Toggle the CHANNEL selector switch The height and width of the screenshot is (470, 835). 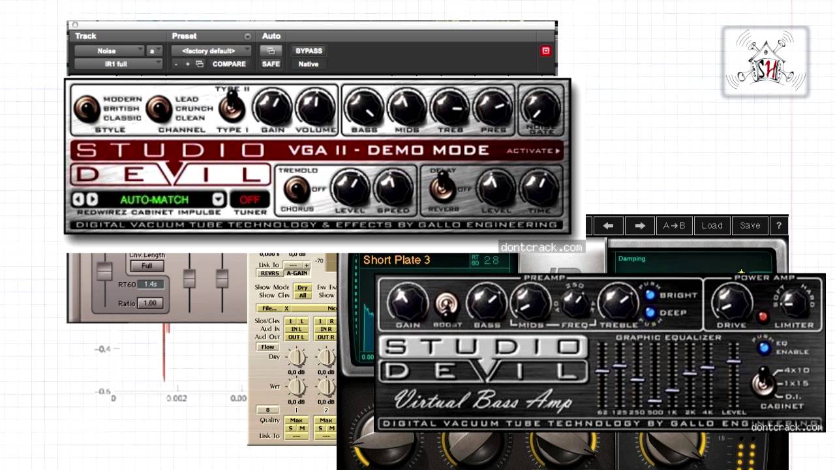click(159, 110)
